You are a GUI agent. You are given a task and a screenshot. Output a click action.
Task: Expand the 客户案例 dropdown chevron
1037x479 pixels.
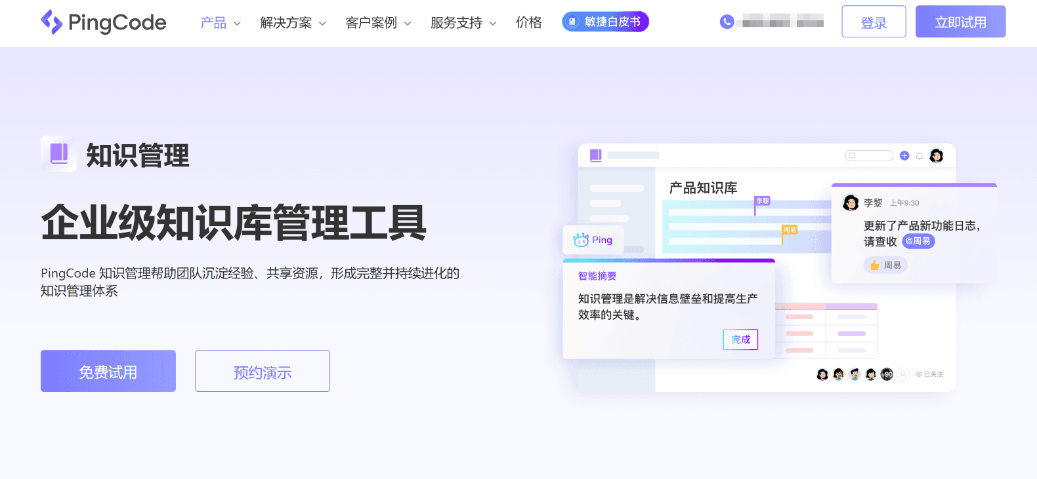[408, 24]
